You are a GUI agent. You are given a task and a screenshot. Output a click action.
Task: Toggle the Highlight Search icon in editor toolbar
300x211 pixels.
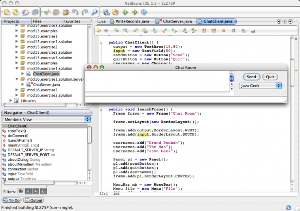point(145,30)
